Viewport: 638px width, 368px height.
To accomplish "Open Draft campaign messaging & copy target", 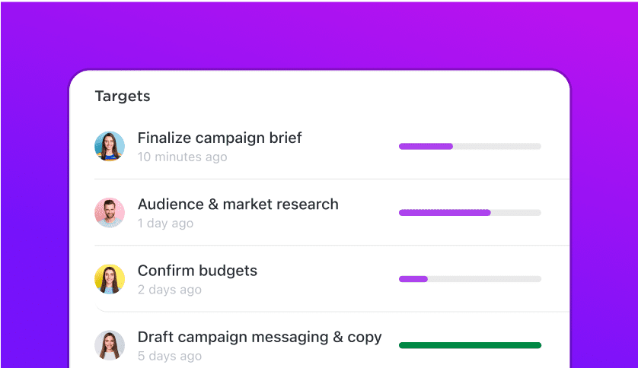I will point(260,337).
